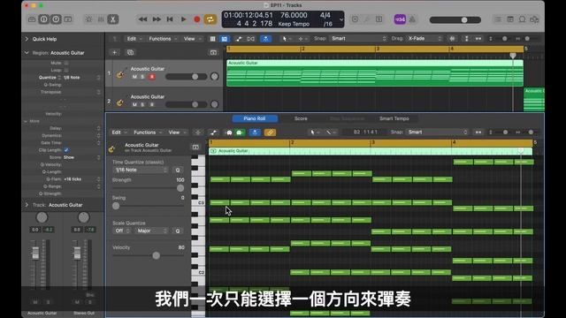Open the Scale Quantize Off dropdown

(122, 231)
